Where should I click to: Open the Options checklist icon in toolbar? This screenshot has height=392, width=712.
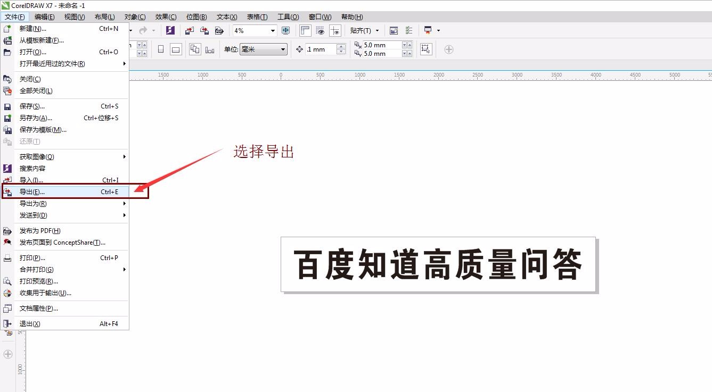[408, 30]
